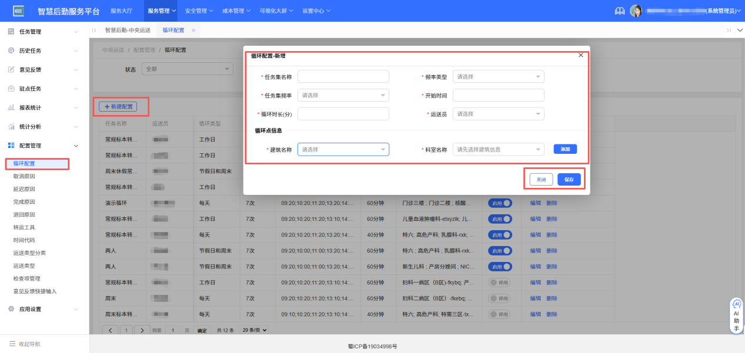Open the 任务集频率 dropdown

pos(343,95)
